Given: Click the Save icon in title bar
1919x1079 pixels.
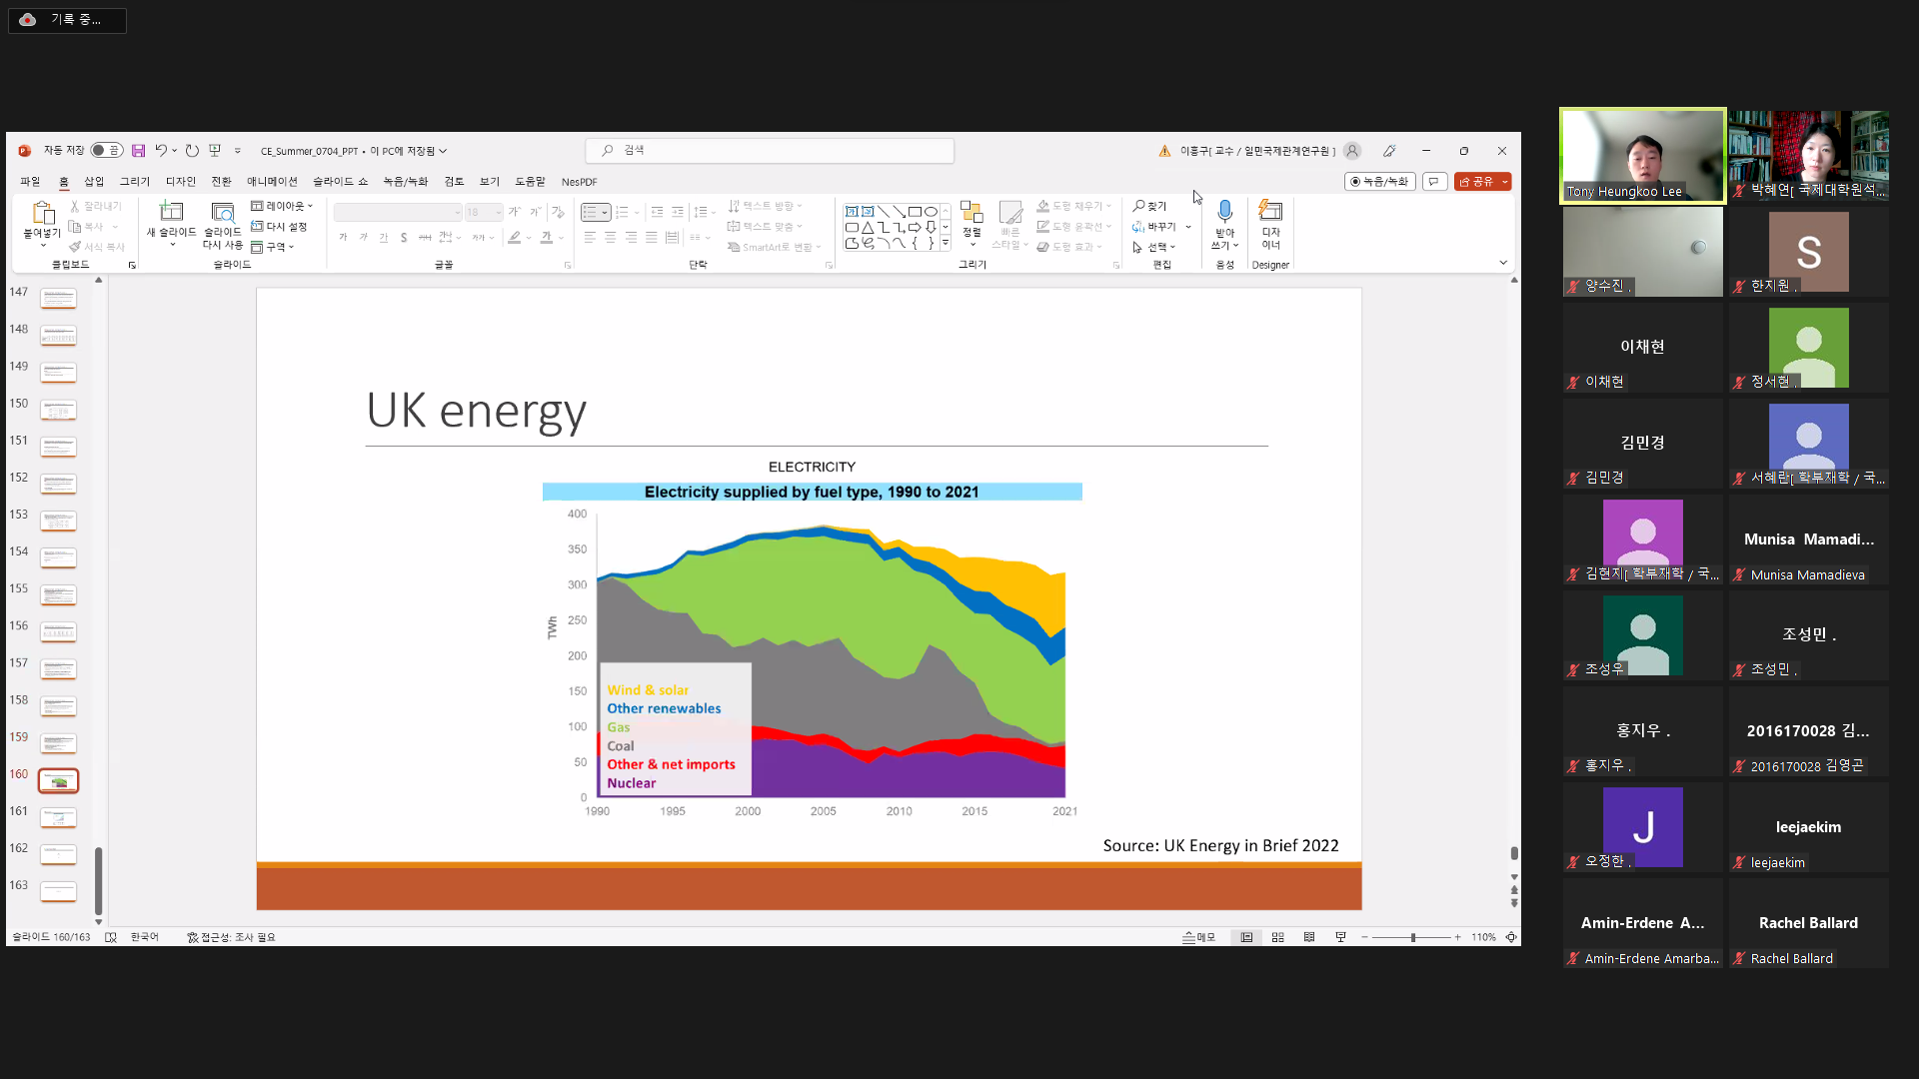Looking at the screenshot, I should 138,151.
